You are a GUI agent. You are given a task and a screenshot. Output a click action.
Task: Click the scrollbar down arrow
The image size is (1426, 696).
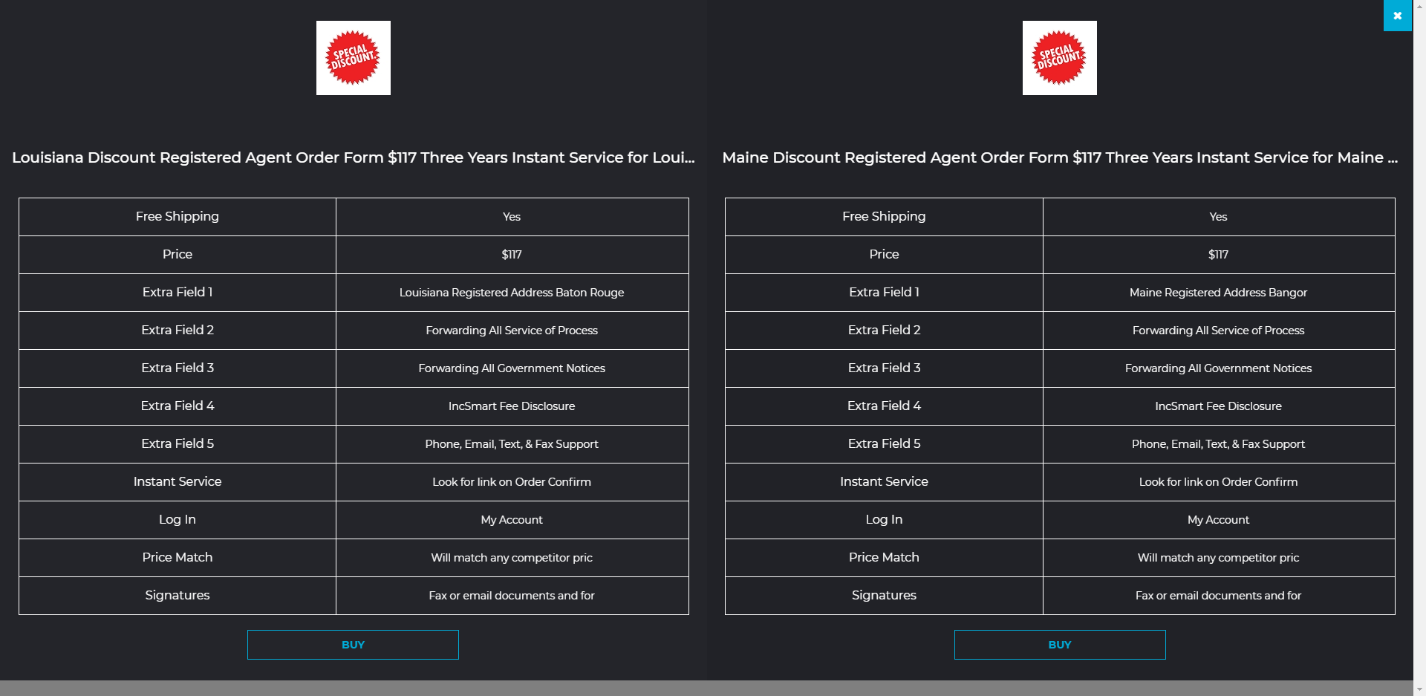1419,689
